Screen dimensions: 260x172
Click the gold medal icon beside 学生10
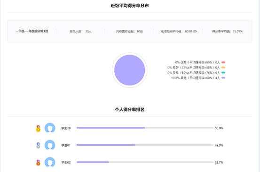[x=38, y=129]
